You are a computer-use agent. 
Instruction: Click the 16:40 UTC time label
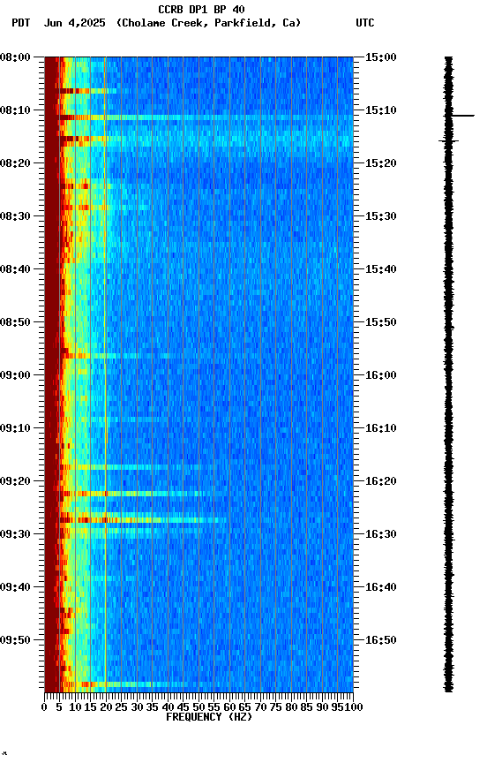[x=380, y=587]
